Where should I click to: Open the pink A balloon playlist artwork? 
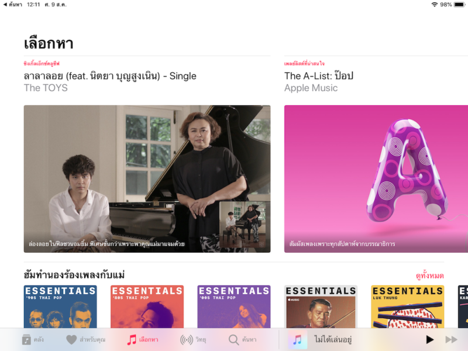pos(376,179)
